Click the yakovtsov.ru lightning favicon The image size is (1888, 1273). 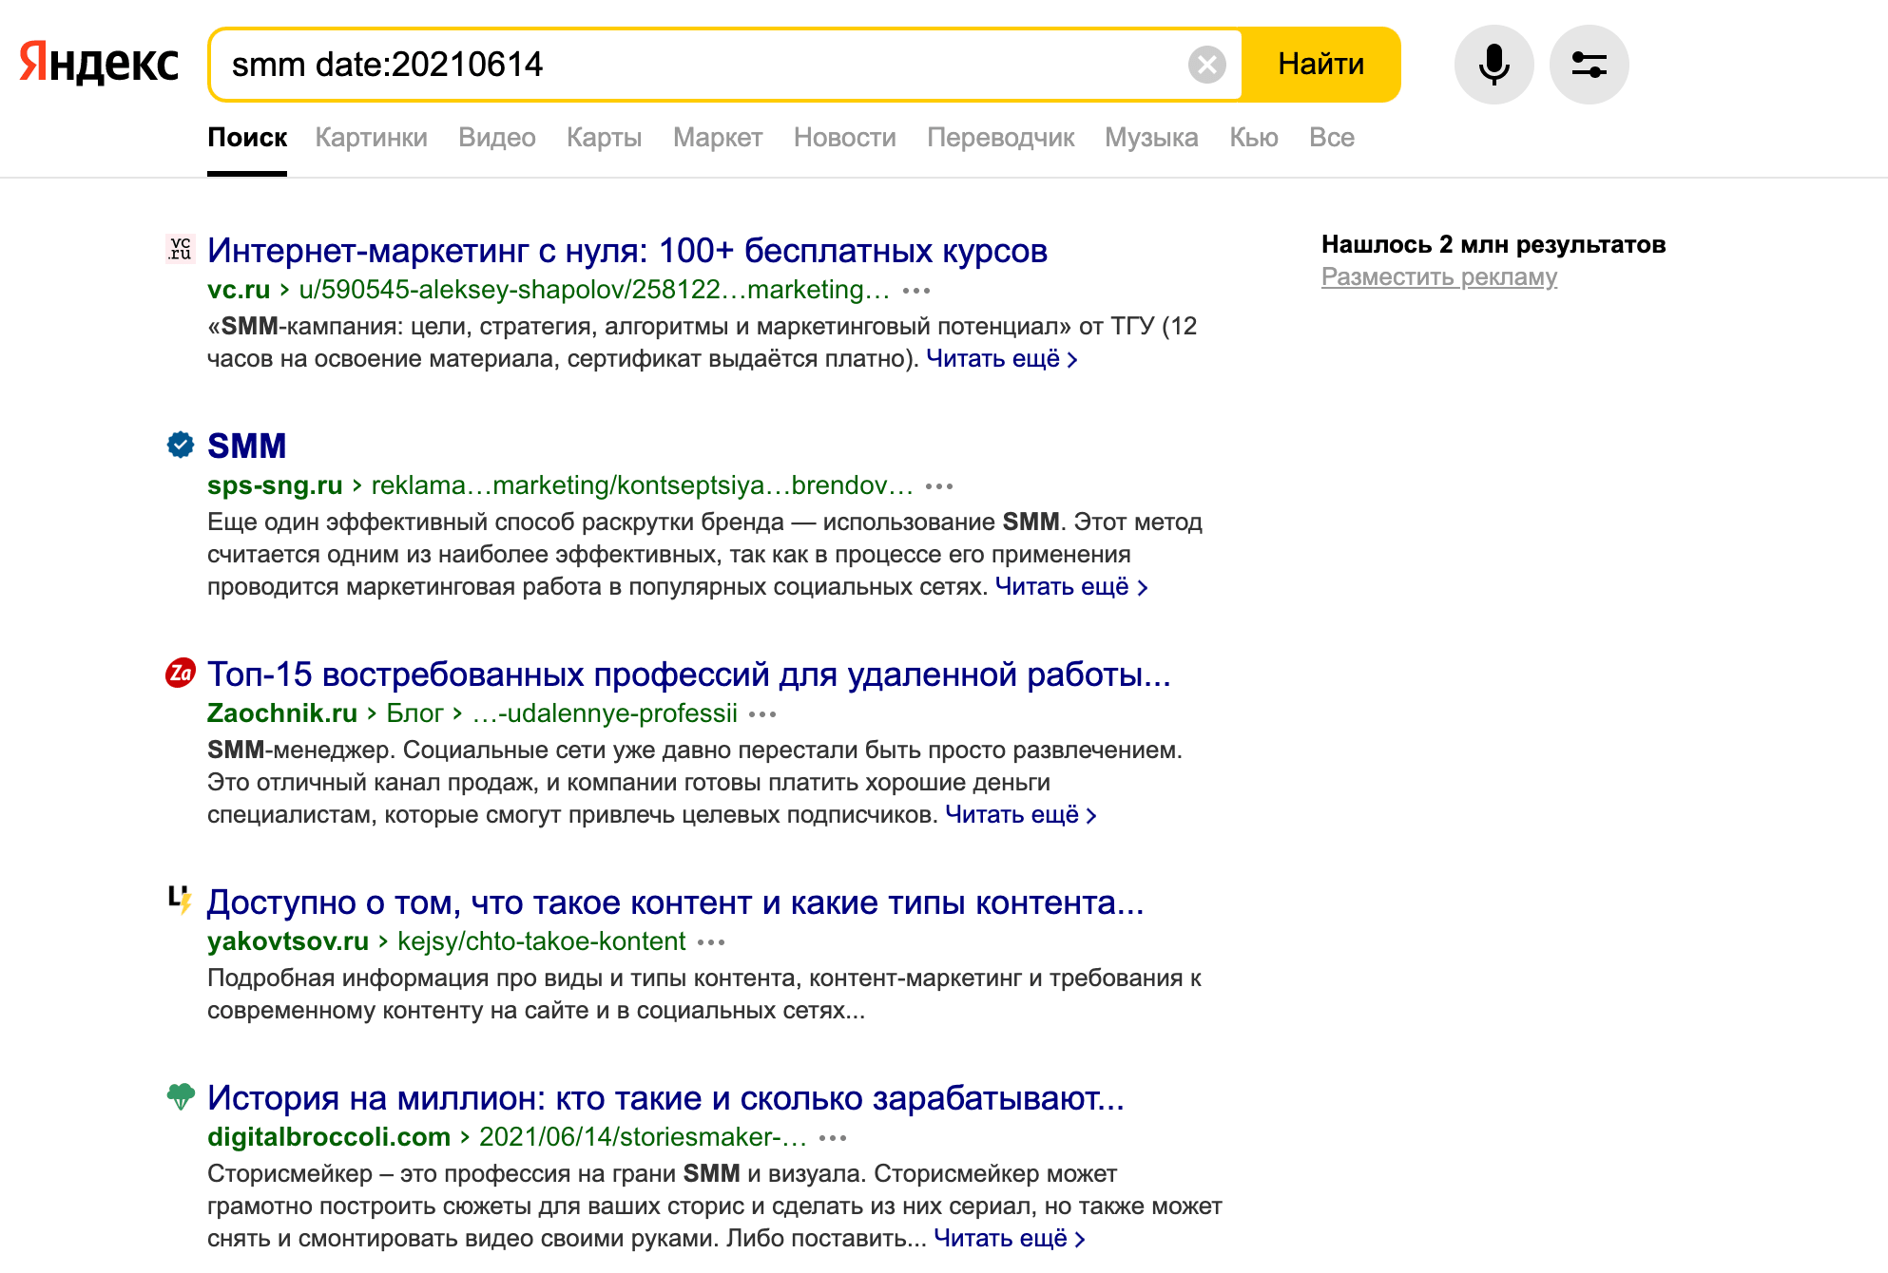click(x=181, y=899)
